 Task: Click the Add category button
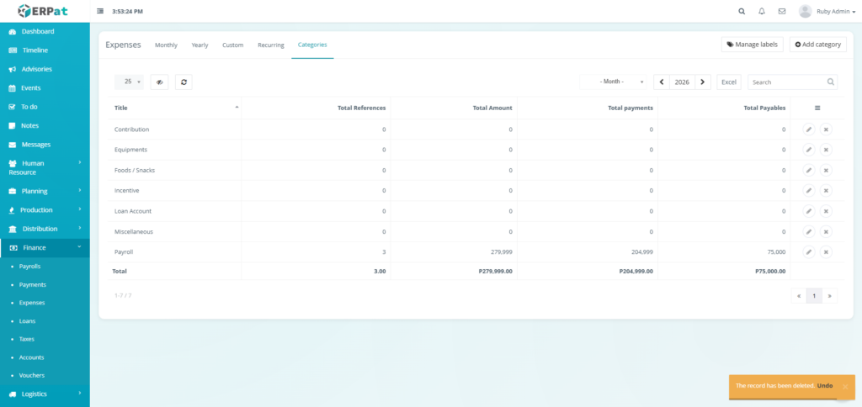pyautogui.click(x=817, y=45)
